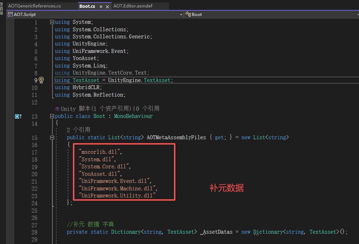Click the inheritance margin icon on line 13
This screenshot has width=359, height=244.
tap(18, 116)
